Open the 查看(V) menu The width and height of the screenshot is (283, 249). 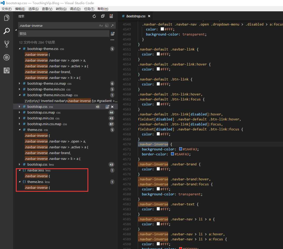(47, 9)
